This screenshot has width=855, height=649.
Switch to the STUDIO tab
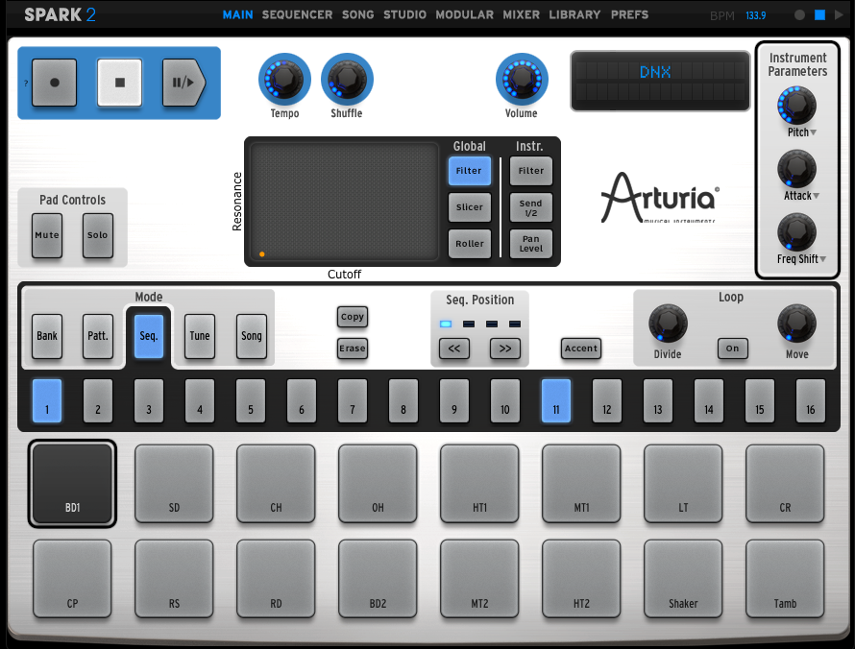pyautogui.click(x=404, y=14)
